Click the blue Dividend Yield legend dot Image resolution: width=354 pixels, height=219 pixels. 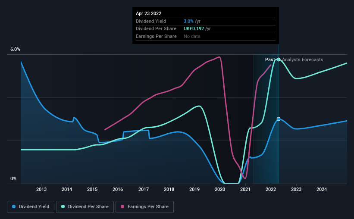coord(14,206)
